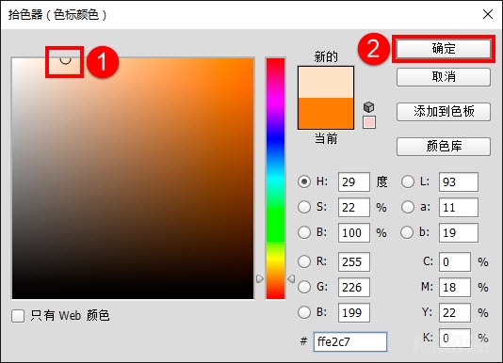Click the 添加到色板 button
Viewport: 503px width, 363px height.
pyautogui.click(x=444, y=112)
